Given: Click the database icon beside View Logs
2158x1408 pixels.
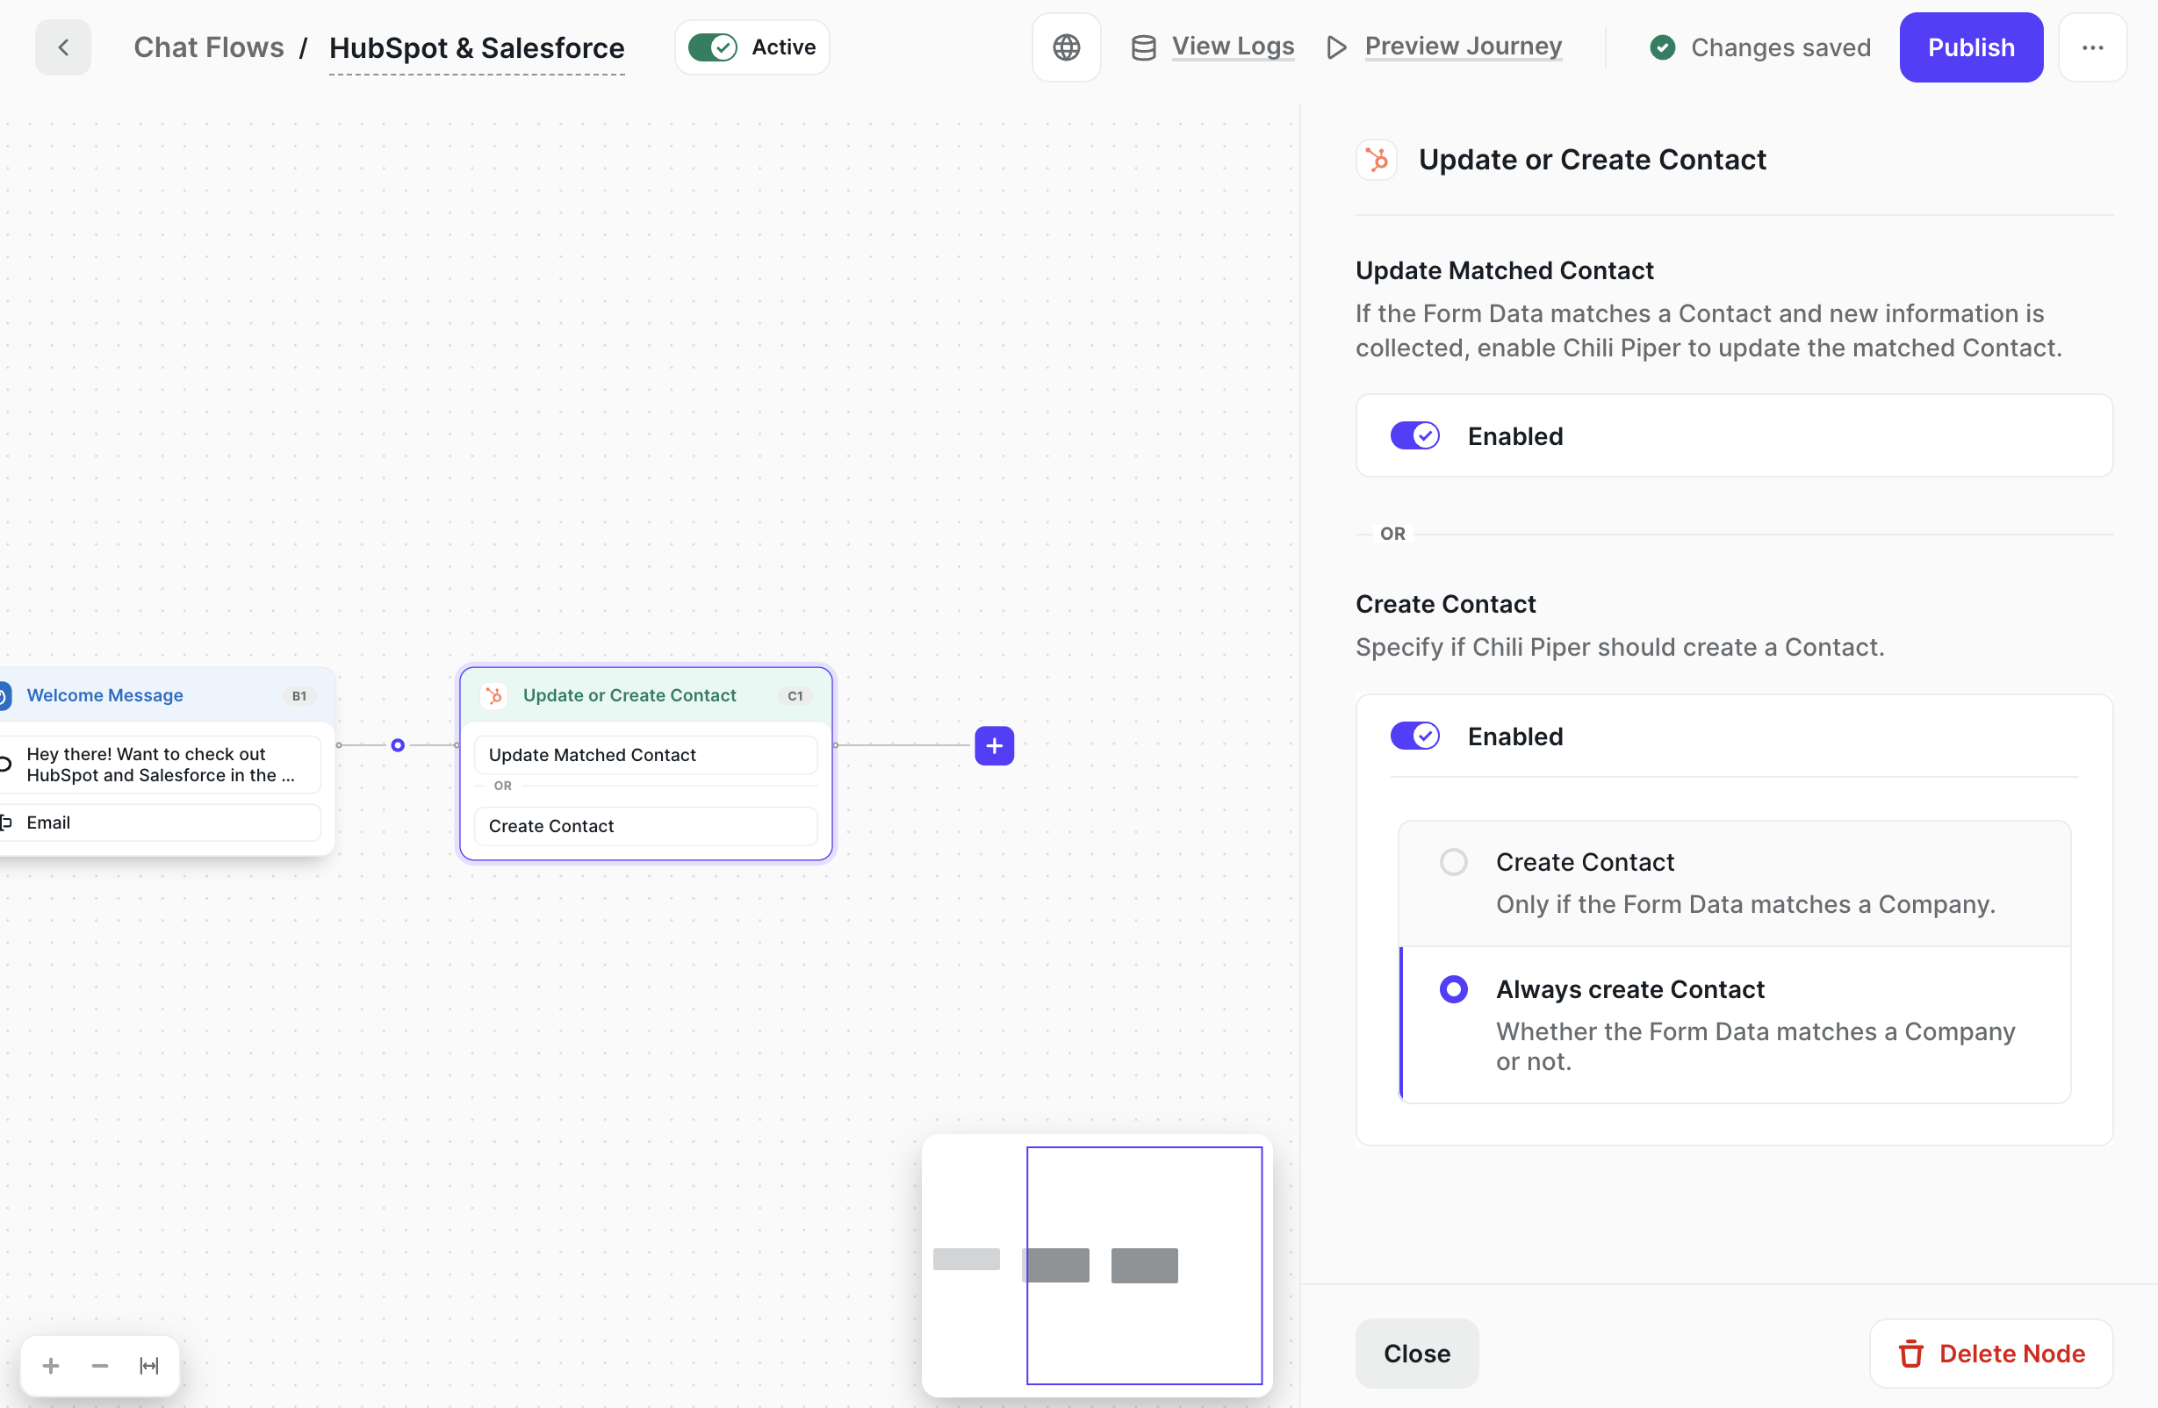Looking at the screenshot, I should click(x=1143, y=47).
